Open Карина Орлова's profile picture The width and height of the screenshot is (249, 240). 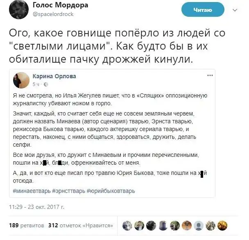click(x=21, y=80)
